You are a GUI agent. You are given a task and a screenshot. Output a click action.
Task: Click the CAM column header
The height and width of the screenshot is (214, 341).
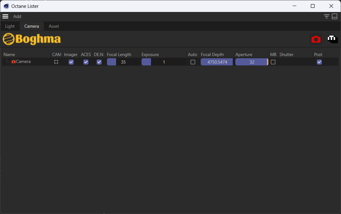tap(57, 54)
